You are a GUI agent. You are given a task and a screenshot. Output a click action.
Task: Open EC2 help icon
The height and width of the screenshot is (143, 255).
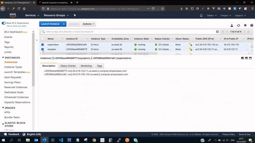pos(251,25)
